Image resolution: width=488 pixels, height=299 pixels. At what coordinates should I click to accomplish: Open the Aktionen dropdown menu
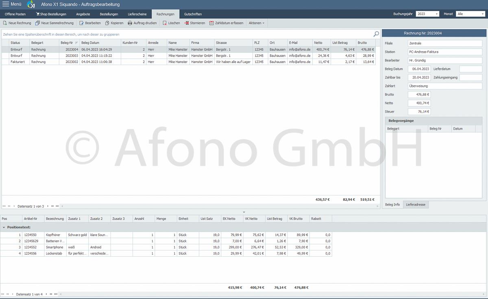click(256, 23)
